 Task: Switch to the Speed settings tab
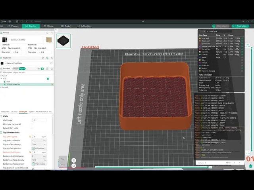[31, 112]
